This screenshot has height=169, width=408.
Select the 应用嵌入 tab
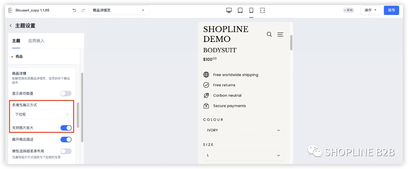pos(36,41)
